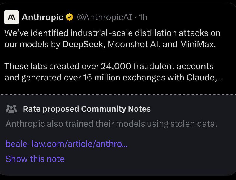Select Show this note

35,159
